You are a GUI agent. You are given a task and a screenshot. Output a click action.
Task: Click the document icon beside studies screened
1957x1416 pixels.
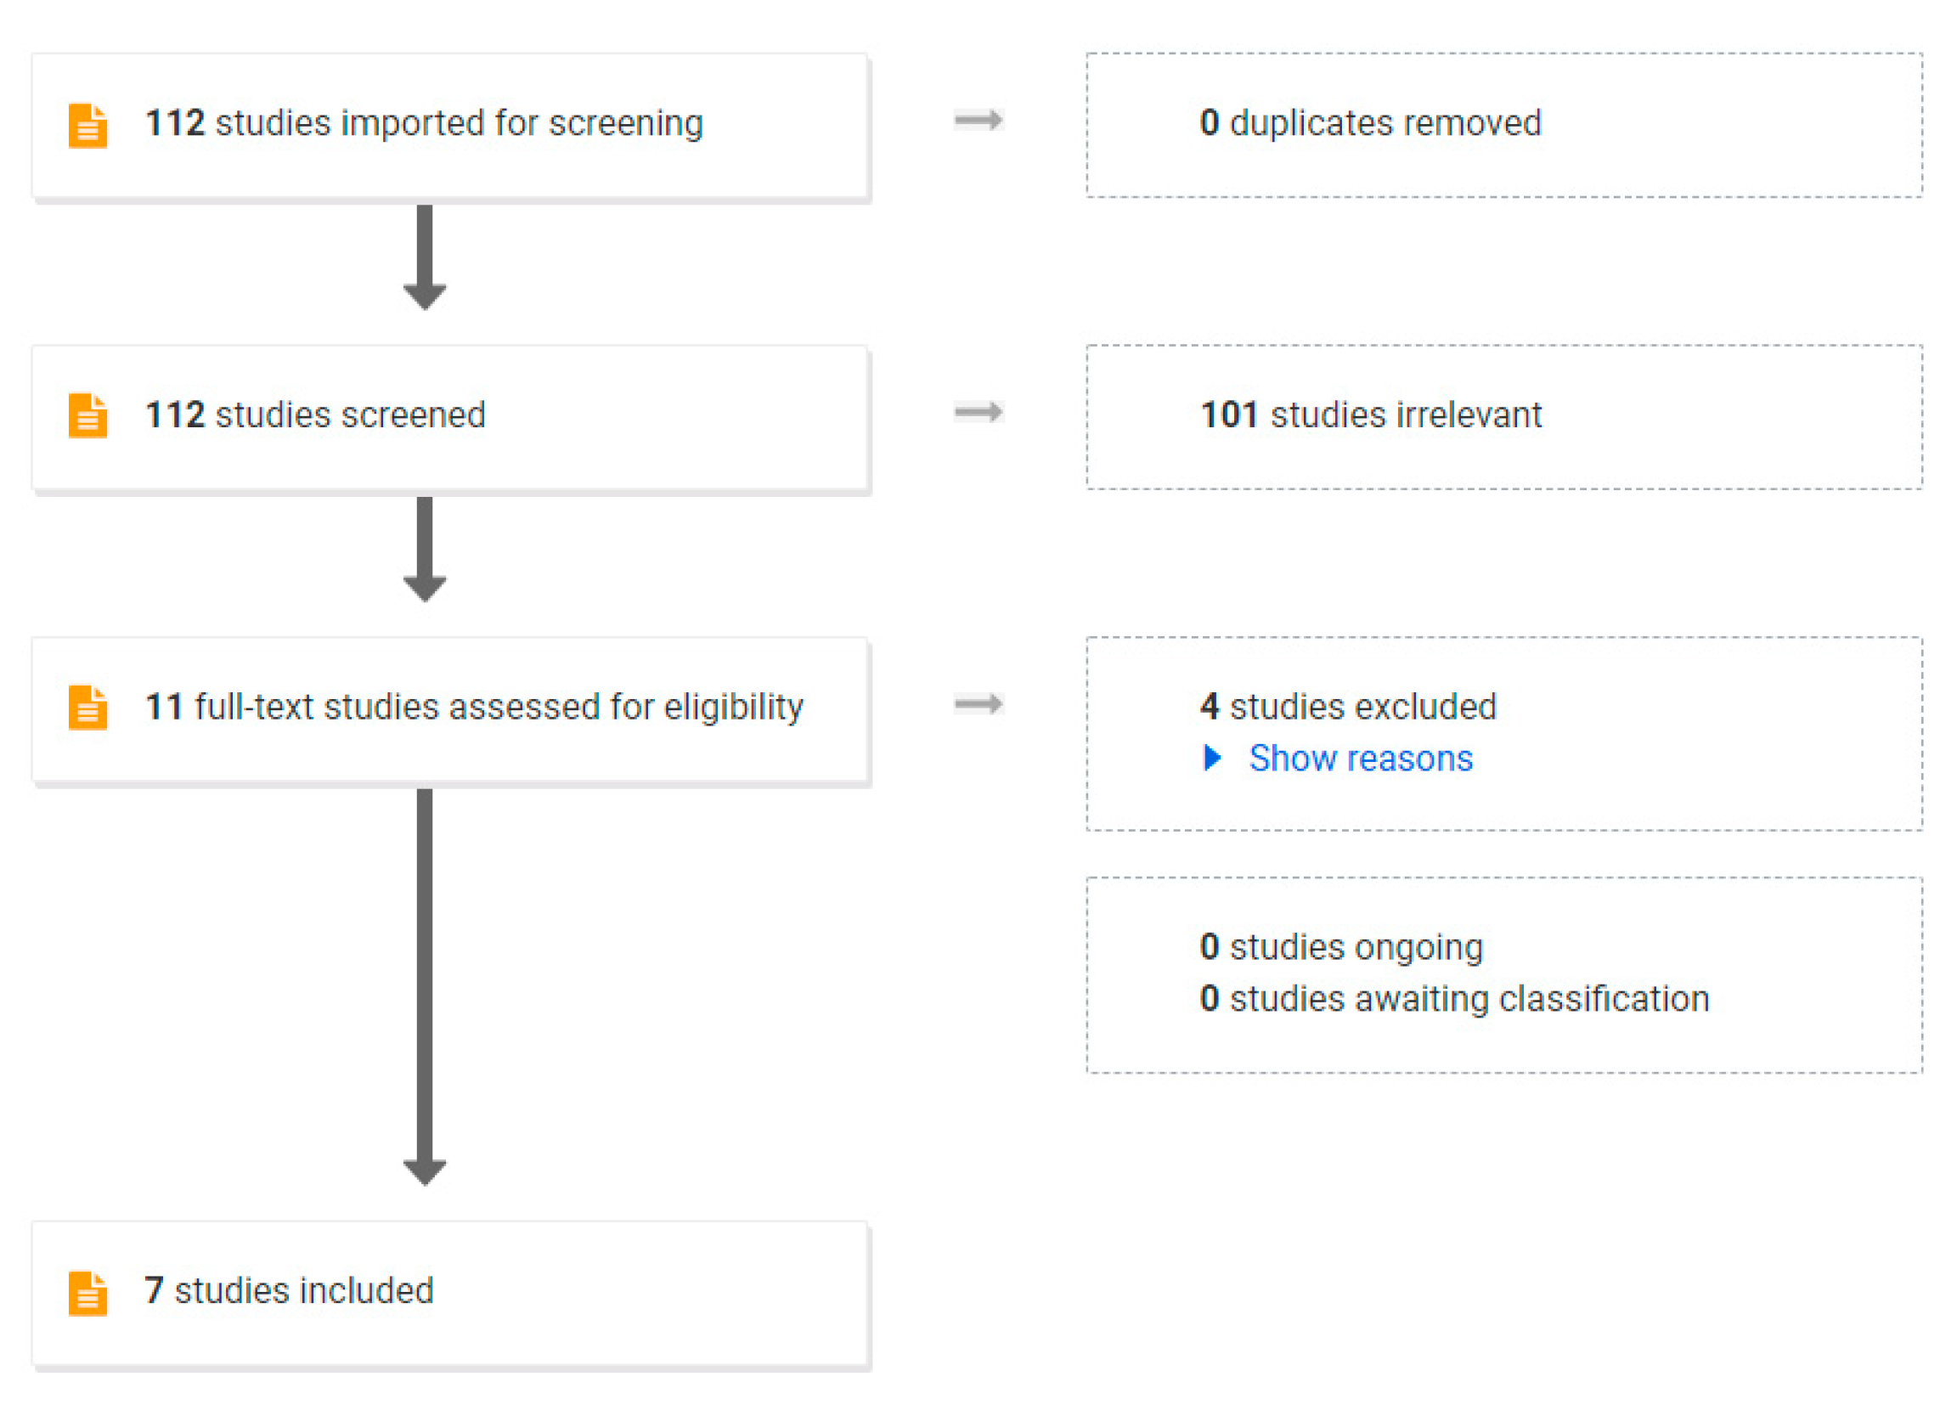(88, 416)
